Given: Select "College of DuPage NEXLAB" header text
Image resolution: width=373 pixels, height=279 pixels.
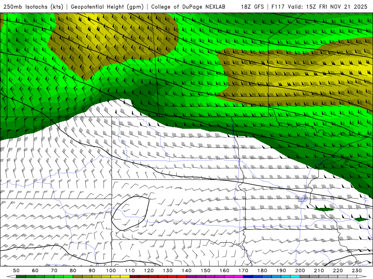Looking at the screenshot, I should (188, 7).
